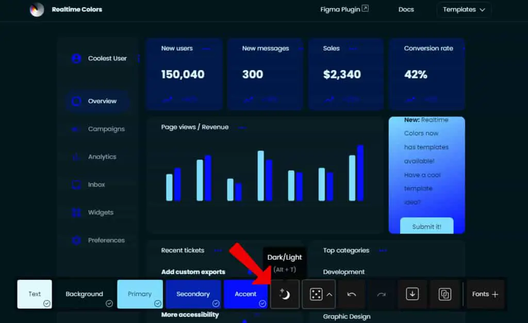Viewport: 528px width, 323px height.
Task: Select Overview in the sidebar
Action: coord(98,101)
